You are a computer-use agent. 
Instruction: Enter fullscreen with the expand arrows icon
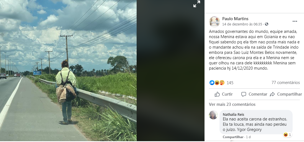pyautogui.click(x=196, y=4)
